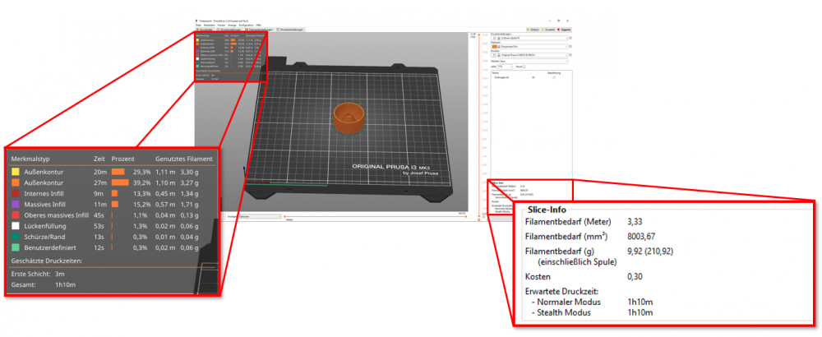The image size is (822, 337).
Task: Open the Anzeige menu
Action: coord(233,25)
